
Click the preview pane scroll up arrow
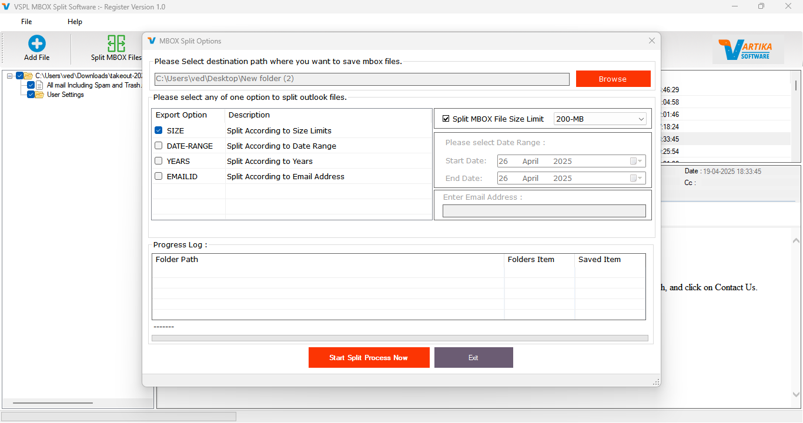coord(796,240)
